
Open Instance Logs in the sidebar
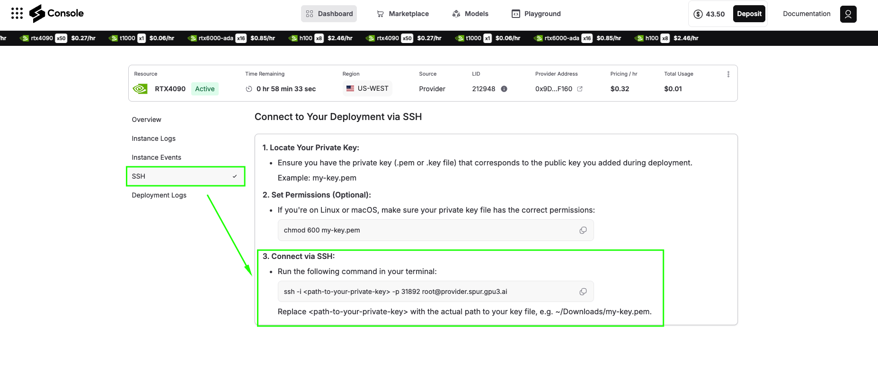(x=153, y=138)
